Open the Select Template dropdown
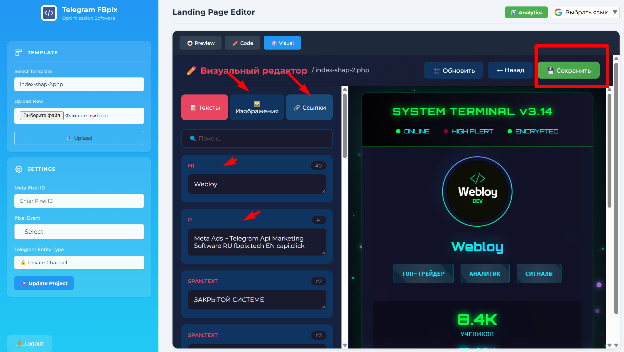 pyautogui.click(x=79, y=84)
